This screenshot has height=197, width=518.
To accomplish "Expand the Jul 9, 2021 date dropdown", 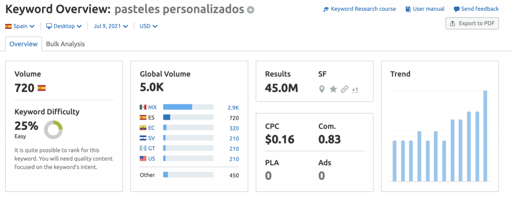I will [x=111, y=26].
